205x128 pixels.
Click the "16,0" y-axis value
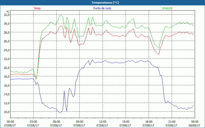pos(7,85)
